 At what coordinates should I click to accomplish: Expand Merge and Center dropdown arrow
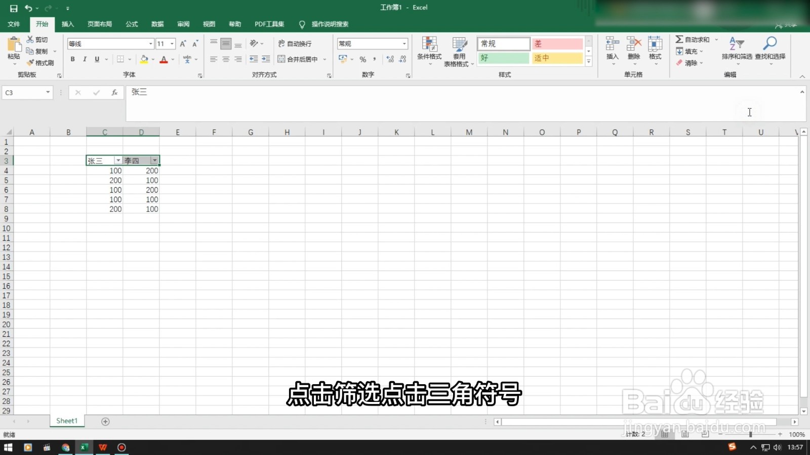(x=325, y=59)
